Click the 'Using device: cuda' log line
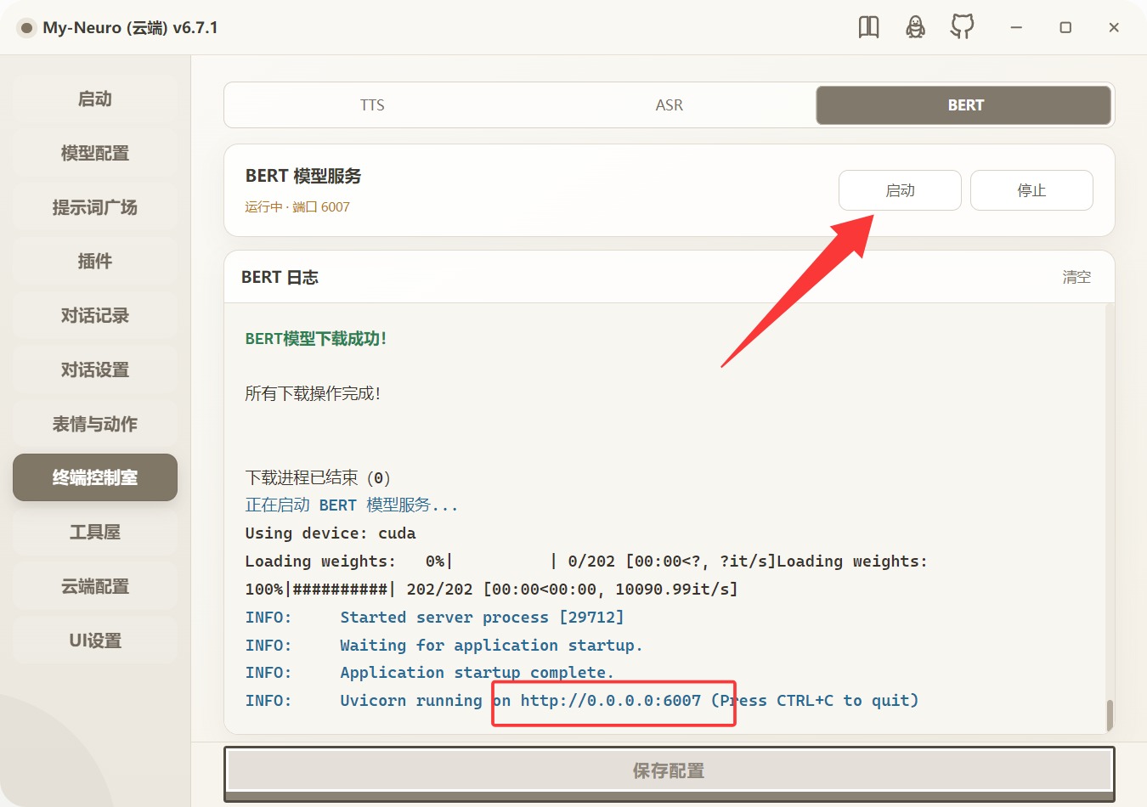The image size is (1147, 807). (x=331, y=533)
